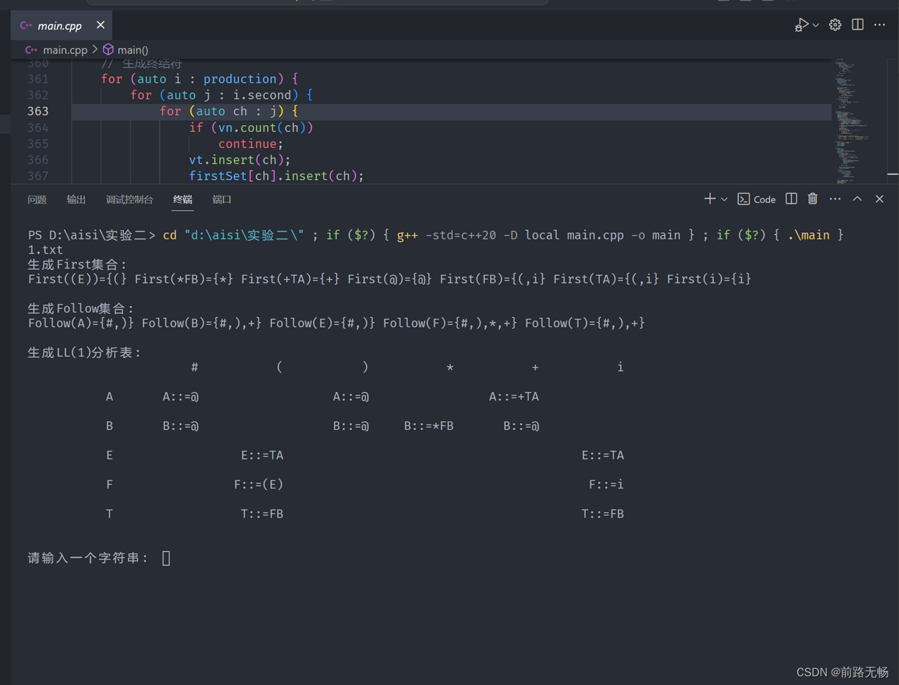
Task: Click 'production' in code line 361
Action: (x=240, y=79)
